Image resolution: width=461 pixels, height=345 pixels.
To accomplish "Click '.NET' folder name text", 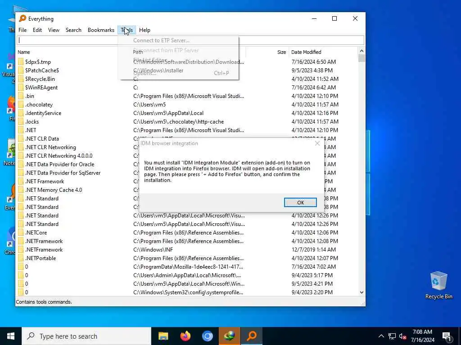I will tap(31, 130).
